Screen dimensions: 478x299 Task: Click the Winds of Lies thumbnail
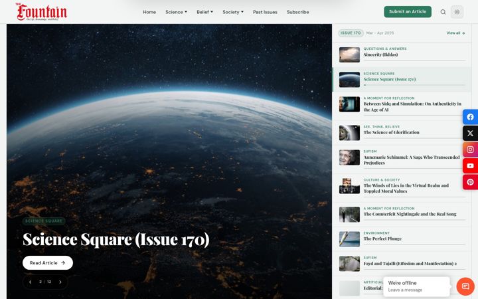coord(349,186)
